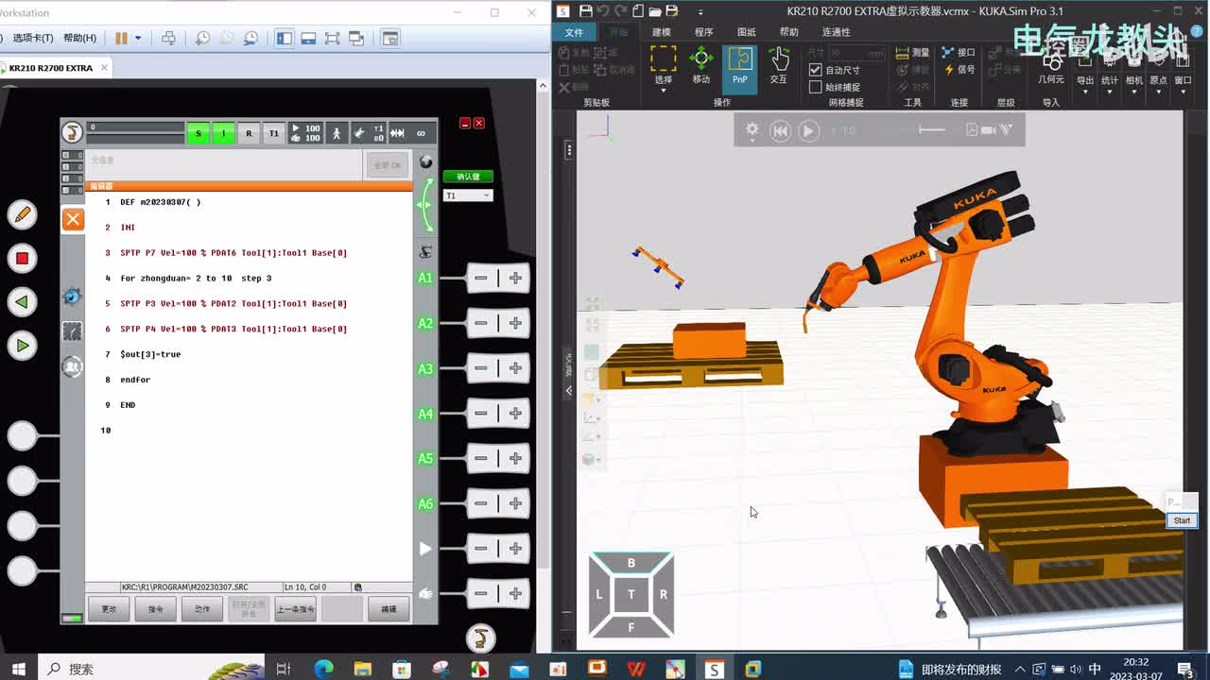Click the simulation play button in viewport

(x=808, y=131)
